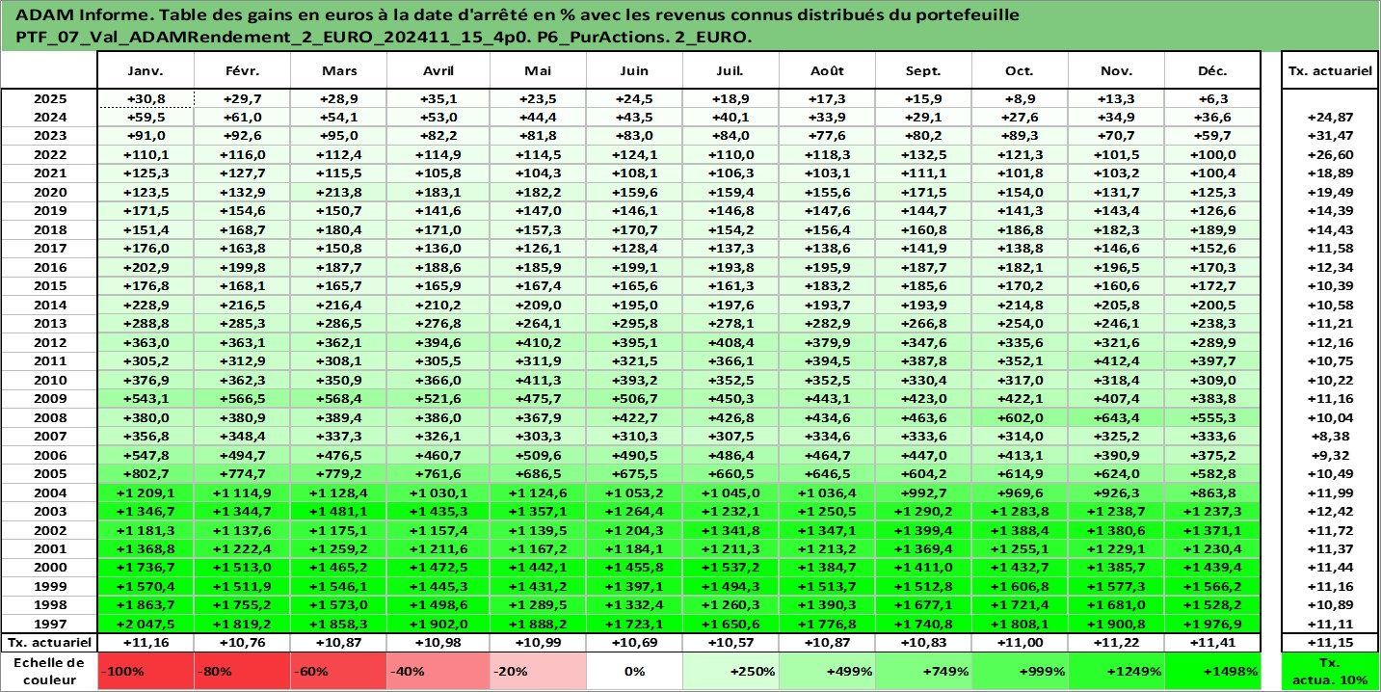Click the 2007 actuarial rate +8,38
The image size is (1381, 692).
1330,436
